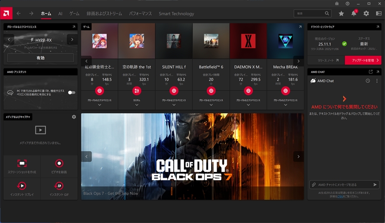Click the AMD Chat message input field
Image resolution: width=385 pixels, height=223 pixels.
pos(340,184)
